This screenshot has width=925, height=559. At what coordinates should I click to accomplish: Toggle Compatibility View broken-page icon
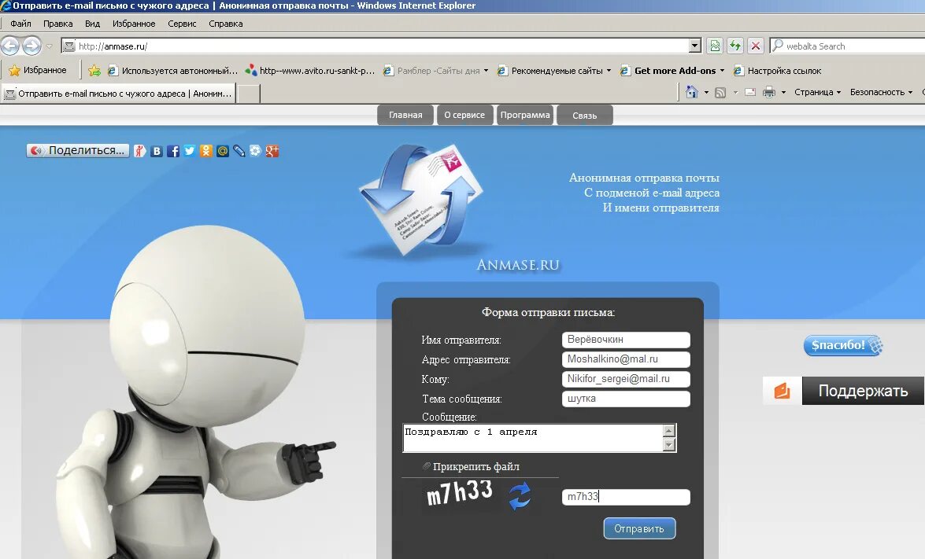pyautogui.click(x=715, y=46)
